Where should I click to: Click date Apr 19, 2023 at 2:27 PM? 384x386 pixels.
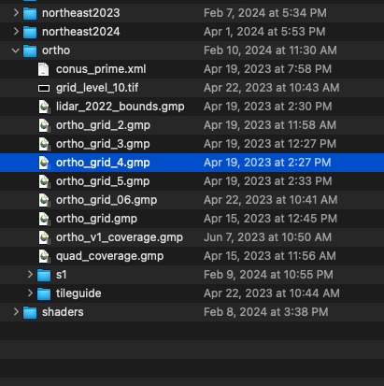point(267,163)
